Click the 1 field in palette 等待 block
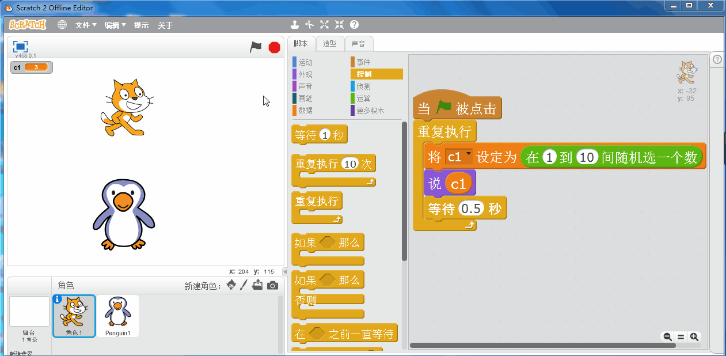 click(x=325, y=136)
